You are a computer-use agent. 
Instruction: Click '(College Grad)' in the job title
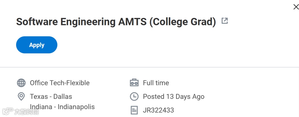[x=182, y=21]
